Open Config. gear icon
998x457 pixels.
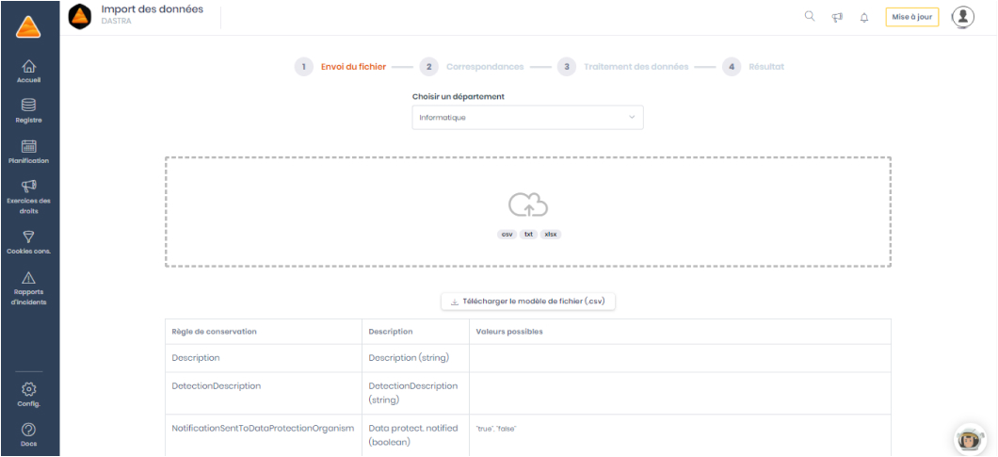pos(29,389)
